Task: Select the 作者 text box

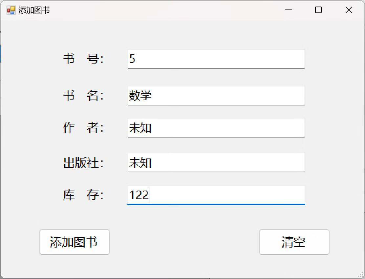Action: pyautogui.click(x=216, y=128)
